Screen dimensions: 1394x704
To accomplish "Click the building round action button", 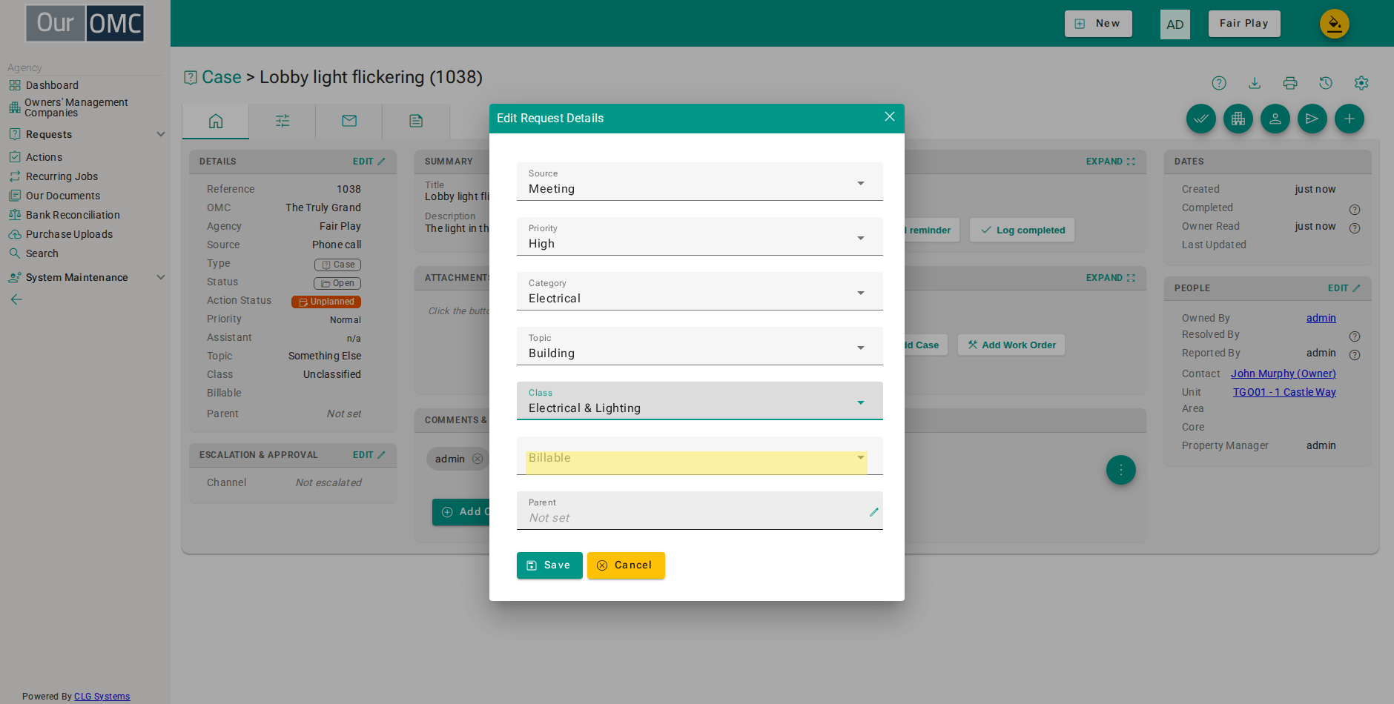I will (x=1238, y=119).
